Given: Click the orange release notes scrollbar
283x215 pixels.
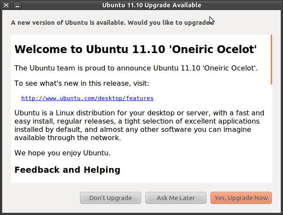Looking at the screenshot, I should coord(271,60).
